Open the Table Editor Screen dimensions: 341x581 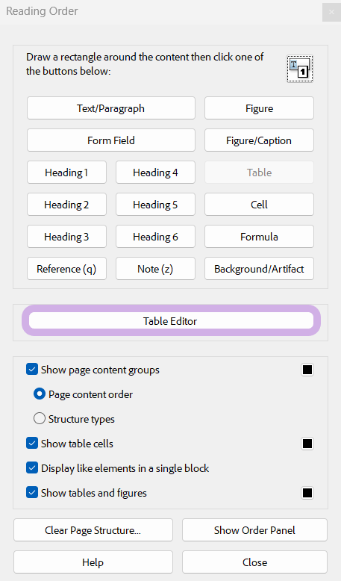(171, 321)
